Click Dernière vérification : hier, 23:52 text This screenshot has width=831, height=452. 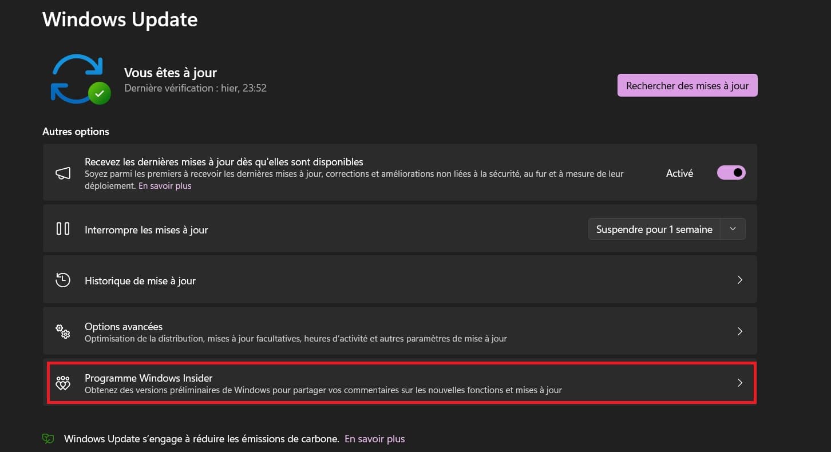(195, 88)
